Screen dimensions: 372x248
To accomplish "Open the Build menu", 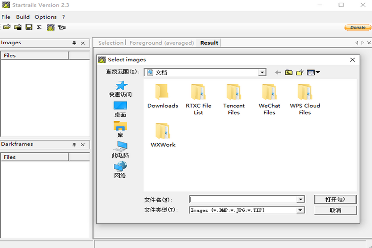I will click(23, 17).
